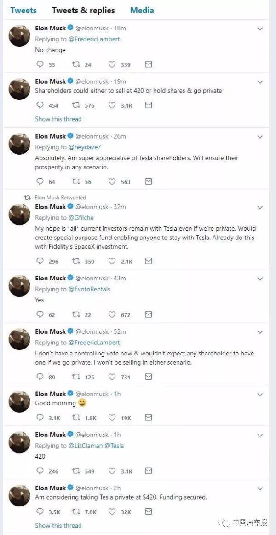The width and height of the screenshot is (276, 535).
Task: Expand options chevron on 'Good morning' tweet
Action: 260,395
